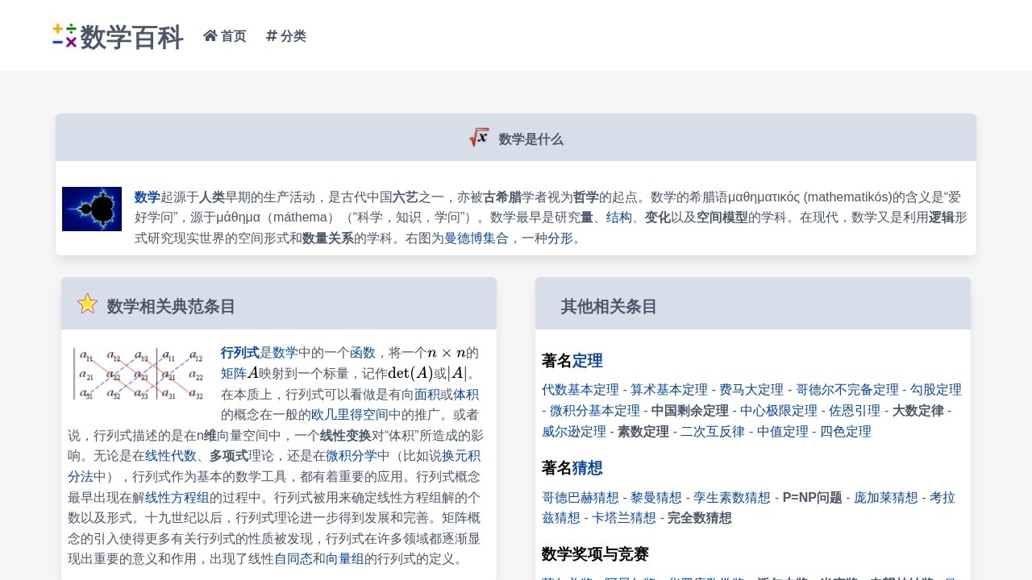Click the hash icon next to 分类
The image size is (1032, 580).
click(272, 35)
